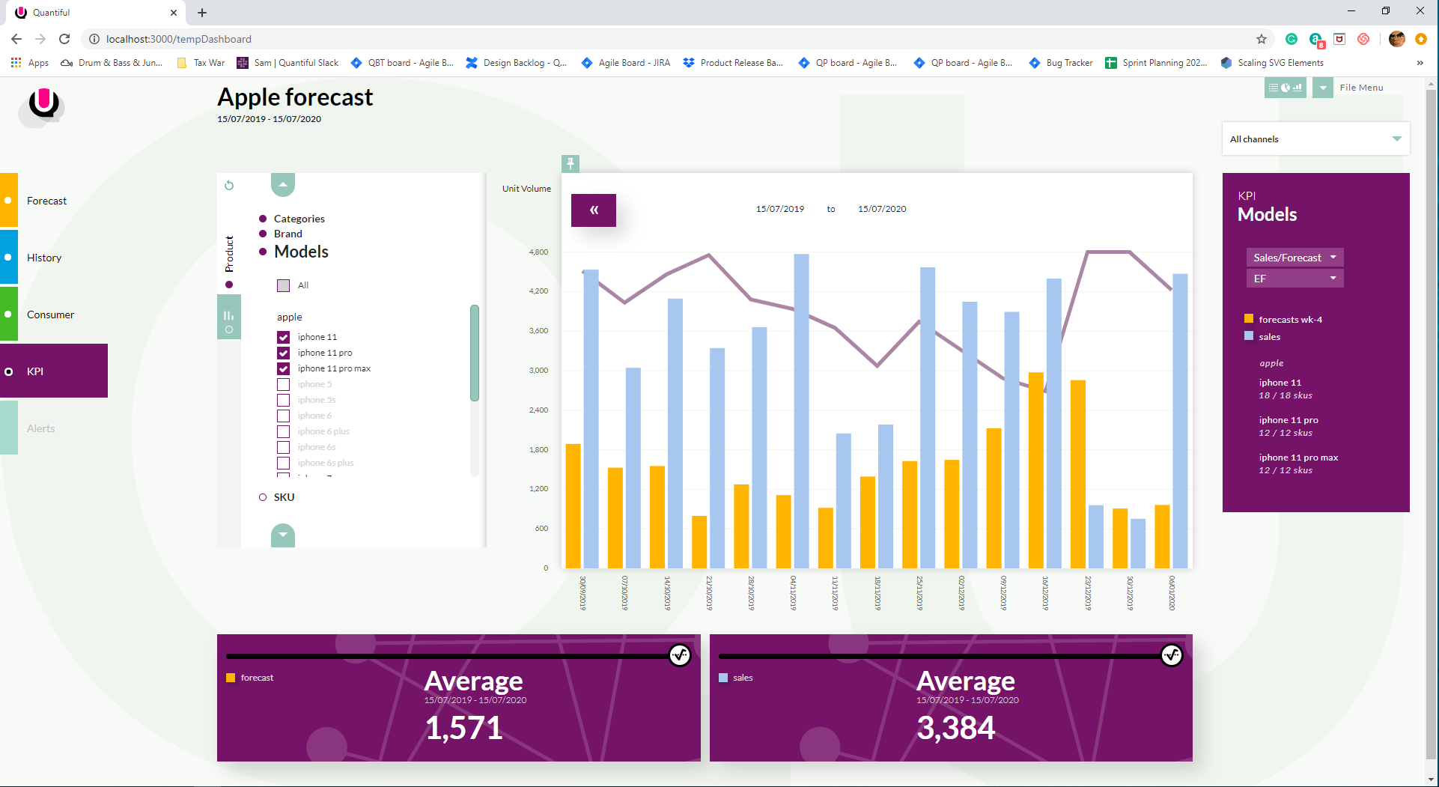Open the chart view type icons button
Screen dimensions: 1439x787
click(1285, 88)
